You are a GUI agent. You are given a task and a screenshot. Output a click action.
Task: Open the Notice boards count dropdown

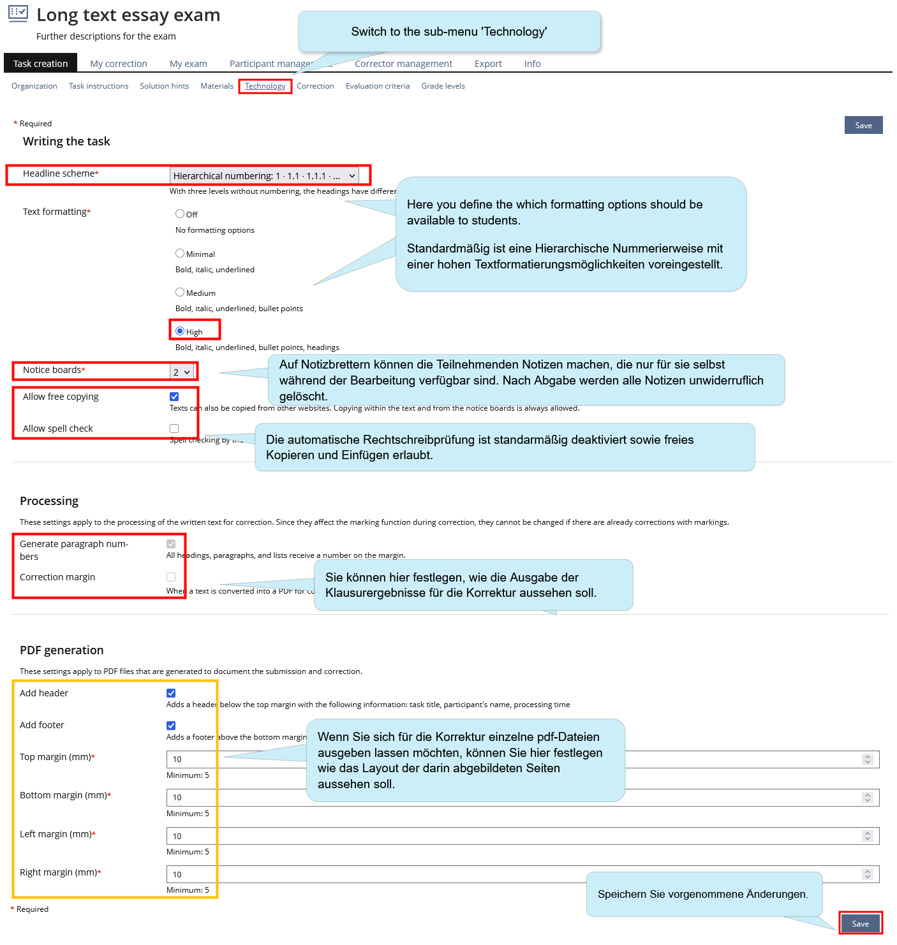pyautogui.click(x=181, y=372)
